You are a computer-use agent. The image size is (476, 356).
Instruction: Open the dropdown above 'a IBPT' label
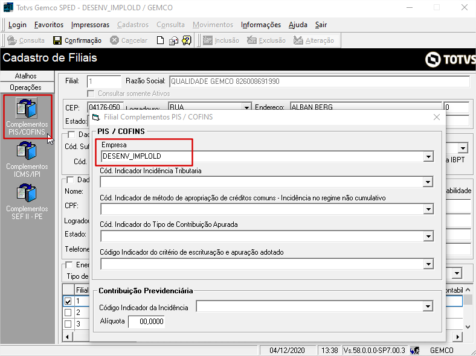click(463, 148)
